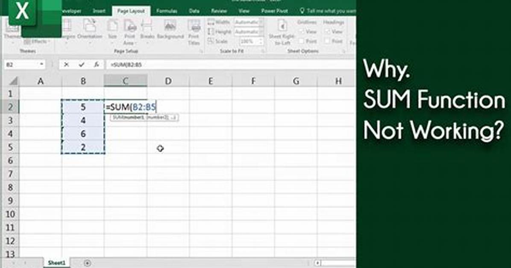Switch to the Insert tab
The height and width of the screenshot is (268, 511).
coord(99,11)
